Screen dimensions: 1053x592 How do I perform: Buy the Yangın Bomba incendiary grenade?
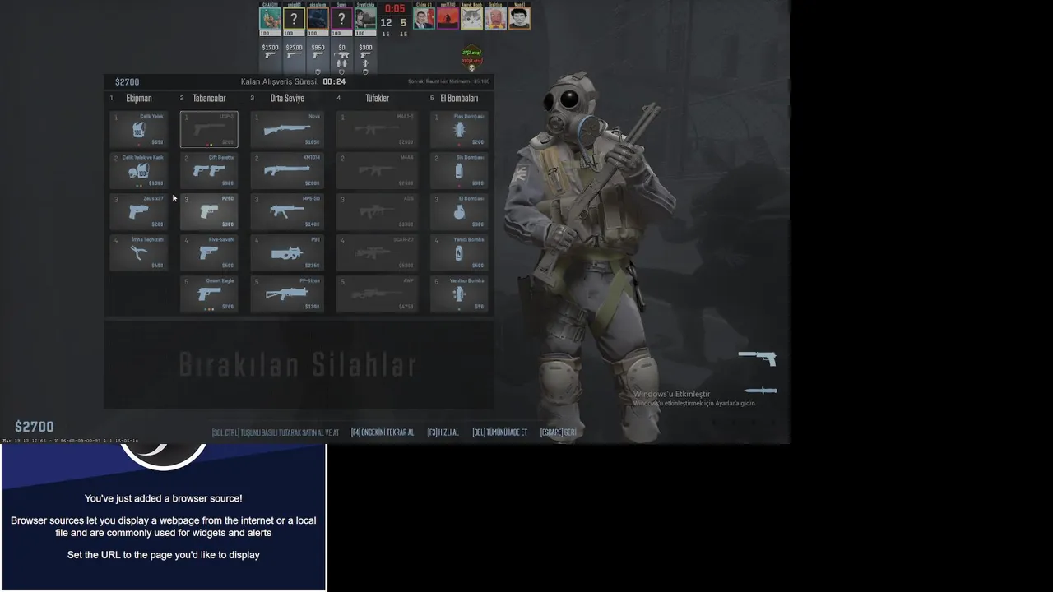459,253
